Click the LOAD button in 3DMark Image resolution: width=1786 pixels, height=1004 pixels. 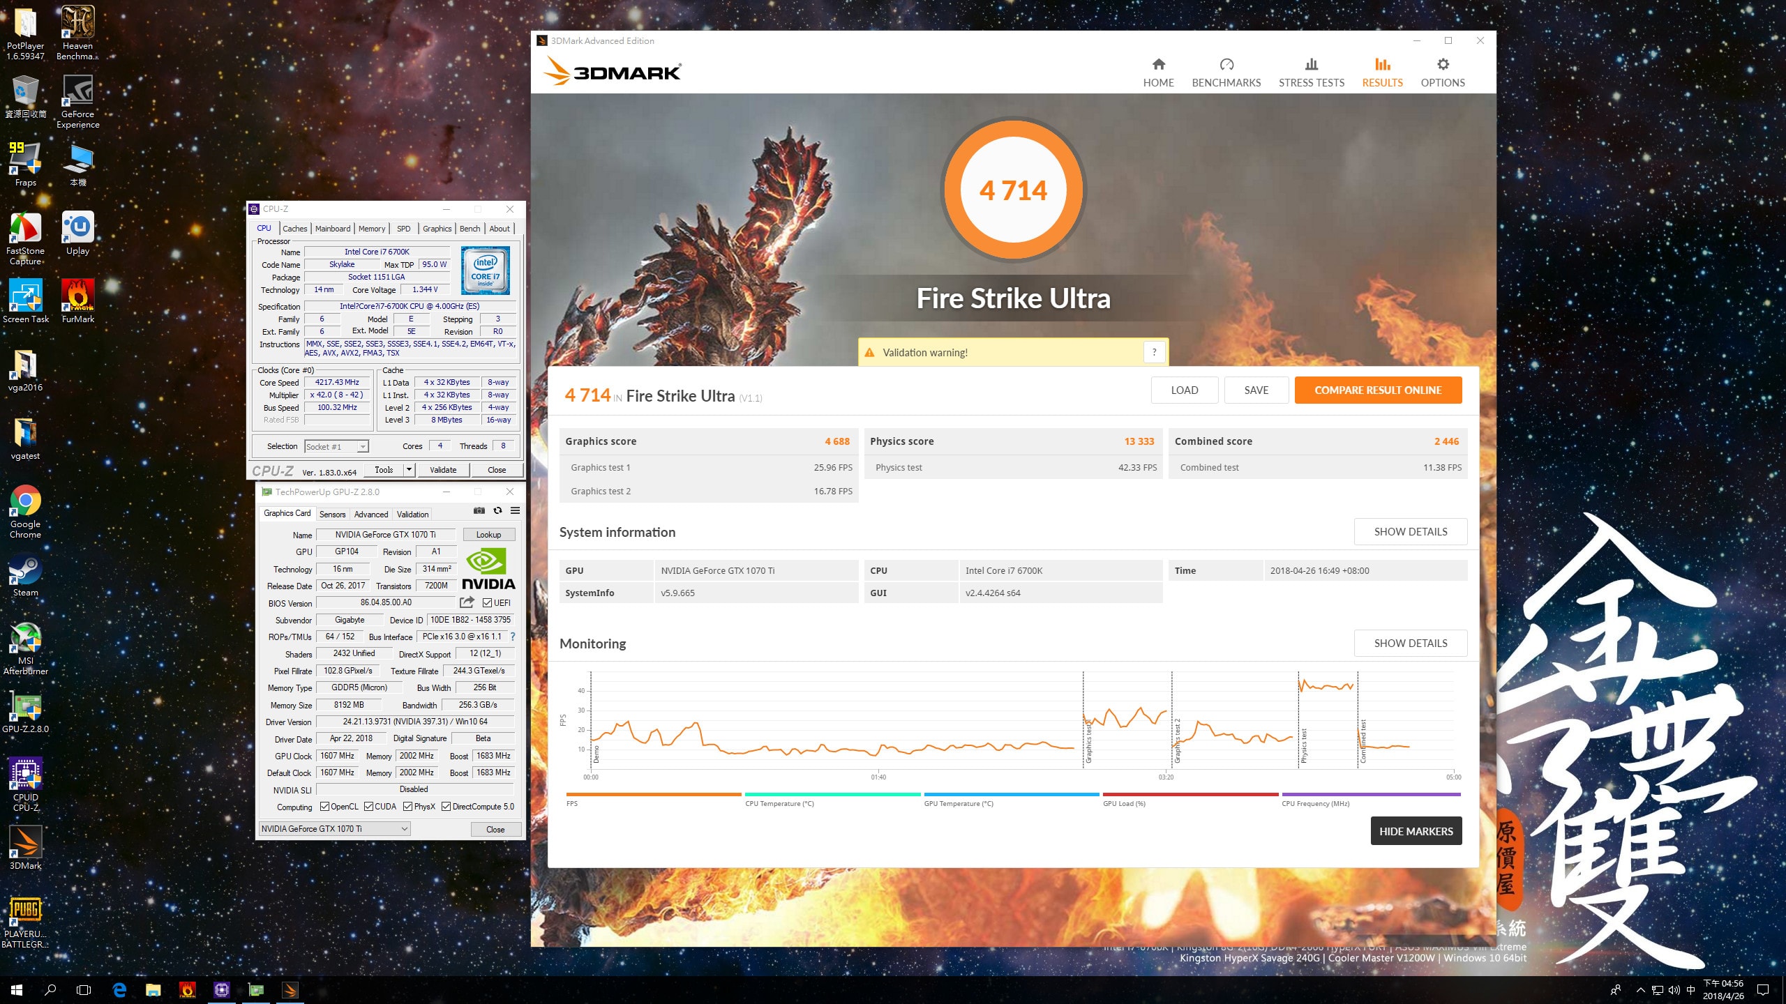click(1184, 390)
